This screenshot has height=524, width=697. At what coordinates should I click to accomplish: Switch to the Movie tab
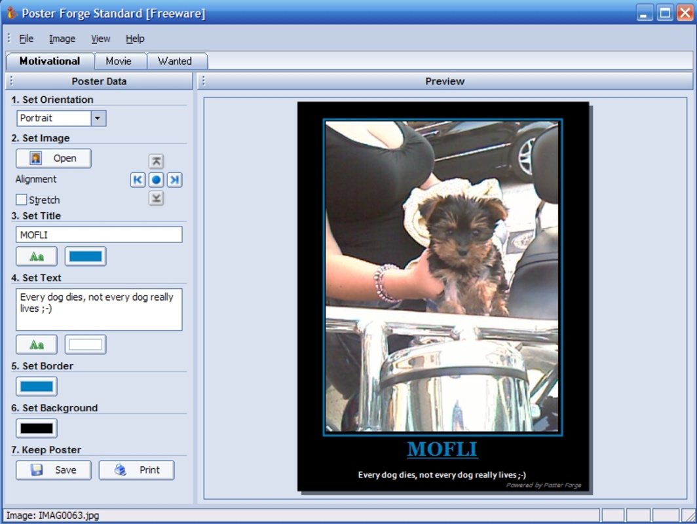tap(121, 61)
